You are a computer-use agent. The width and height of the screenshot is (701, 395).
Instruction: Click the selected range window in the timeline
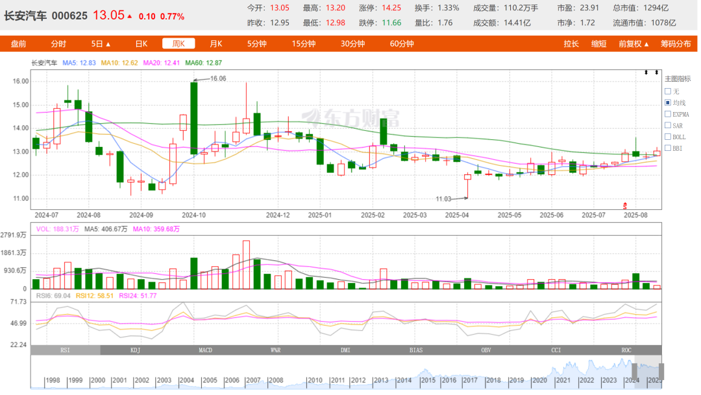[x=648, y=372]
